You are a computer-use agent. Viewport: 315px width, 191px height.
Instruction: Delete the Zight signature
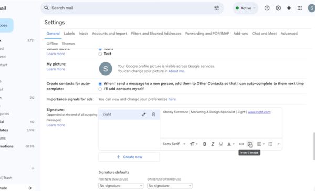[153, 114]
